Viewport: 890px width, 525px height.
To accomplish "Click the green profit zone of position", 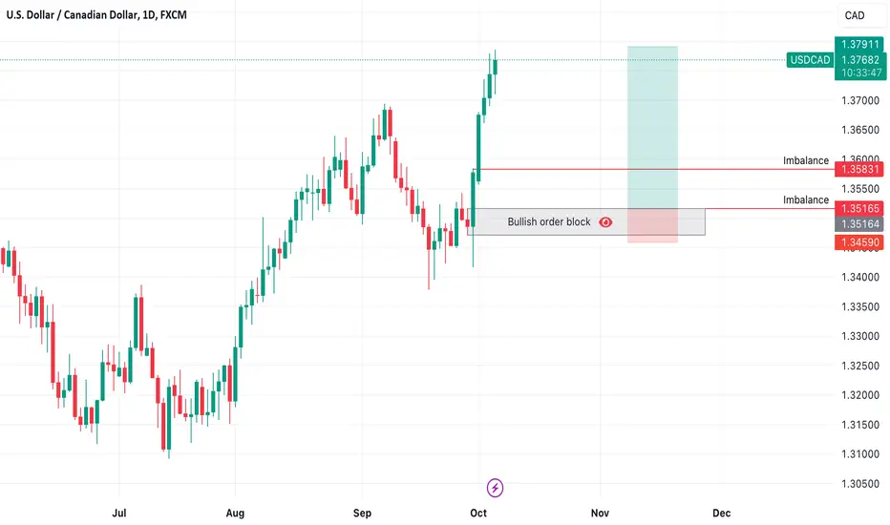I will pyautogui.click(x=652, y=127).
